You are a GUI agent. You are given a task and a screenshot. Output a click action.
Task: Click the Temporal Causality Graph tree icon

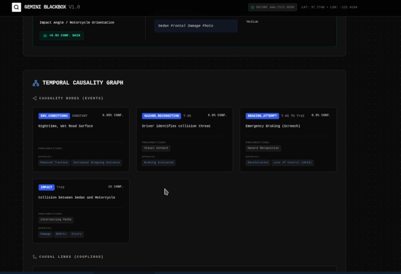click(36, 83)
